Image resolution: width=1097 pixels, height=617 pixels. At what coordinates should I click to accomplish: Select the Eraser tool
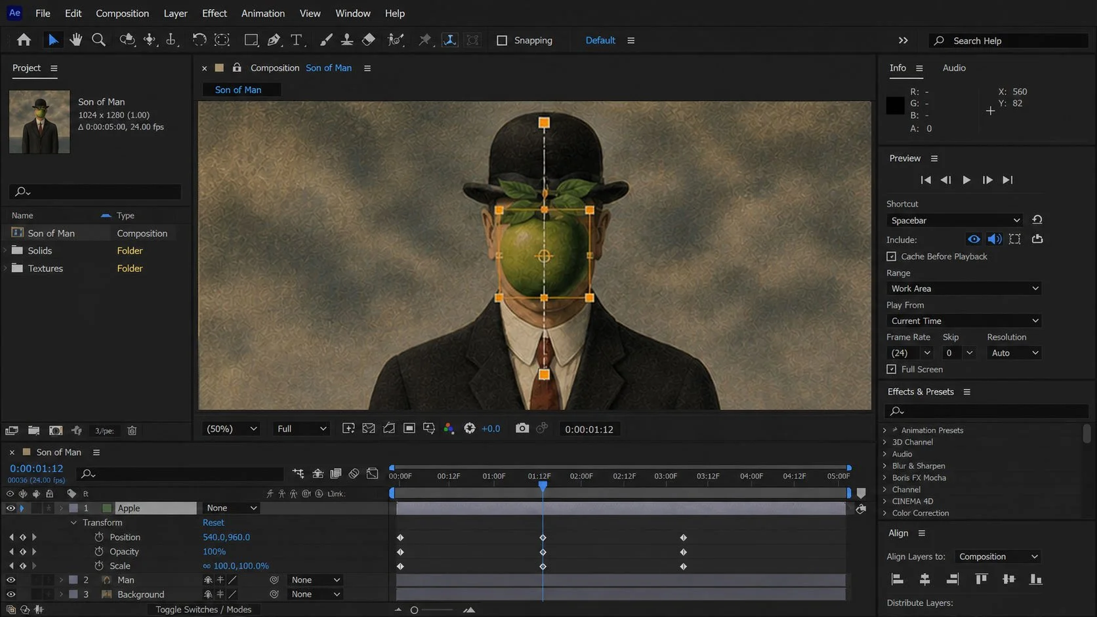pyautogui.click(x=369, y=40)
